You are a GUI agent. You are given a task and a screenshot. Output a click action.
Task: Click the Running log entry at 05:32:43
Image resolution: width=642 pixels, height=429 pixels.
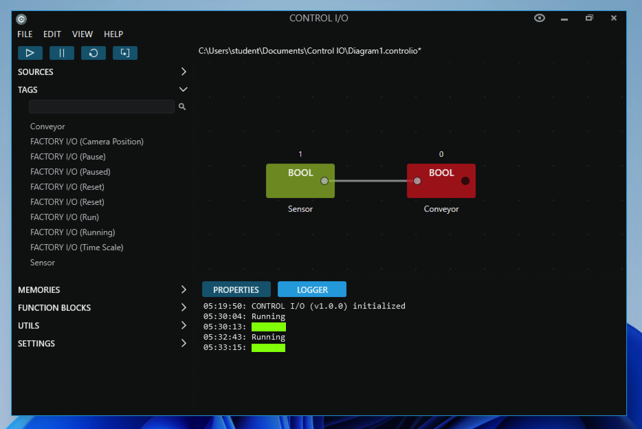click(245, 338)
